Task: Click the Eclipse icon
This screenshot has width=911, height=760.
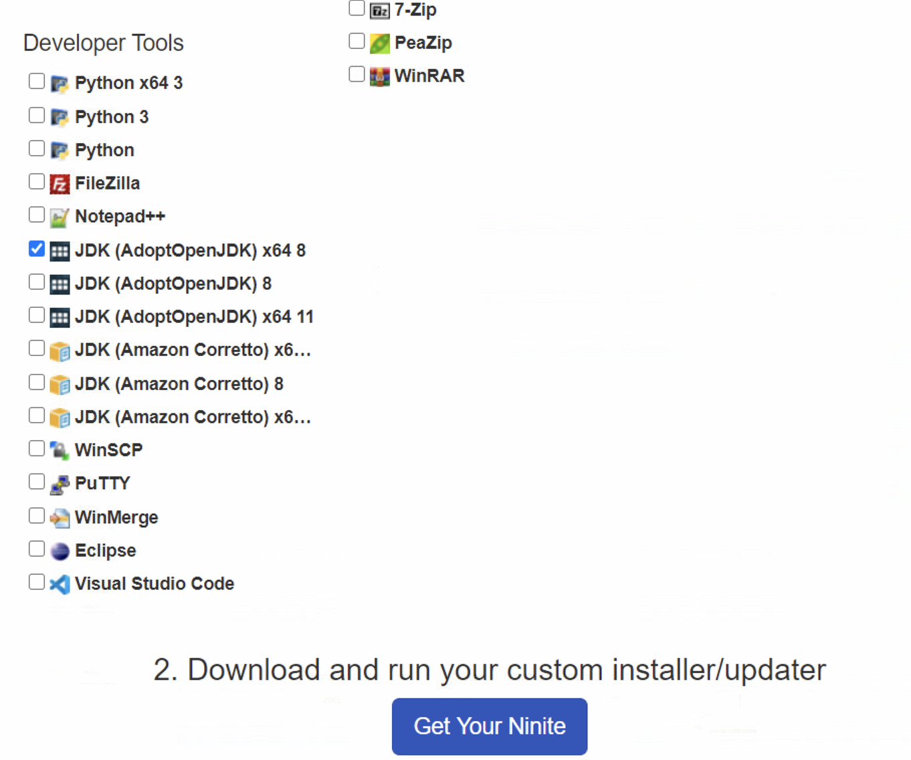Action: pos(60,551)
